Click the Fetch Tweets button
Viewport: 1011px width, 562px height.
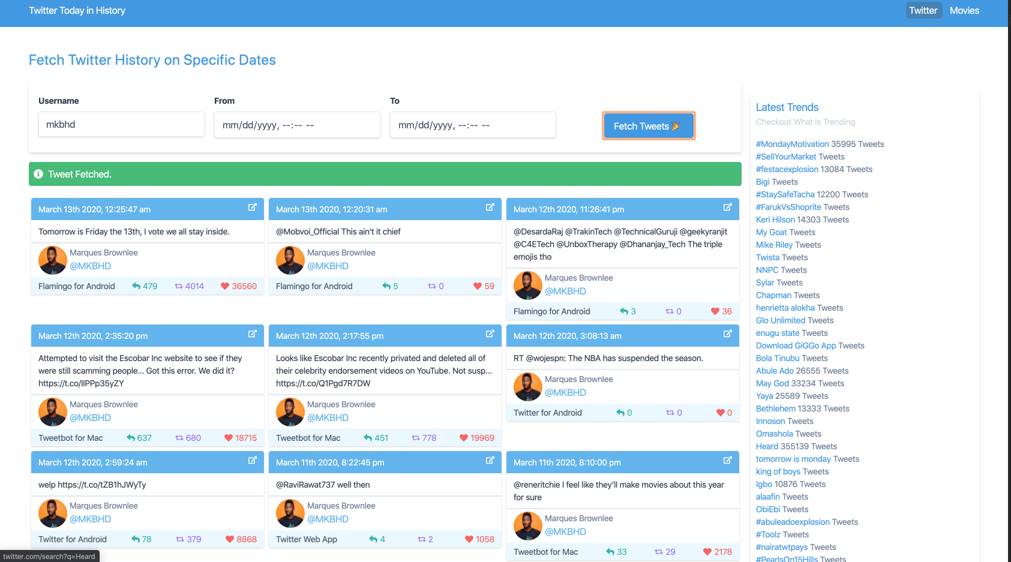click(649, 126)
